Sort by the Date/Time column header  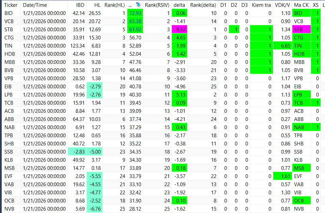click(x=35, y=5)
